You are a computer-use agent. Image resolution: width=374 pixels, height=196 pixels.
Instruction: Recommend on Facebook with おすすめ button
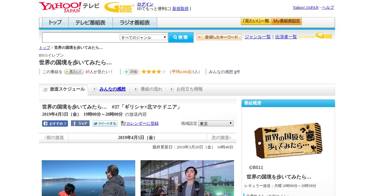click(x=55, y=124)
